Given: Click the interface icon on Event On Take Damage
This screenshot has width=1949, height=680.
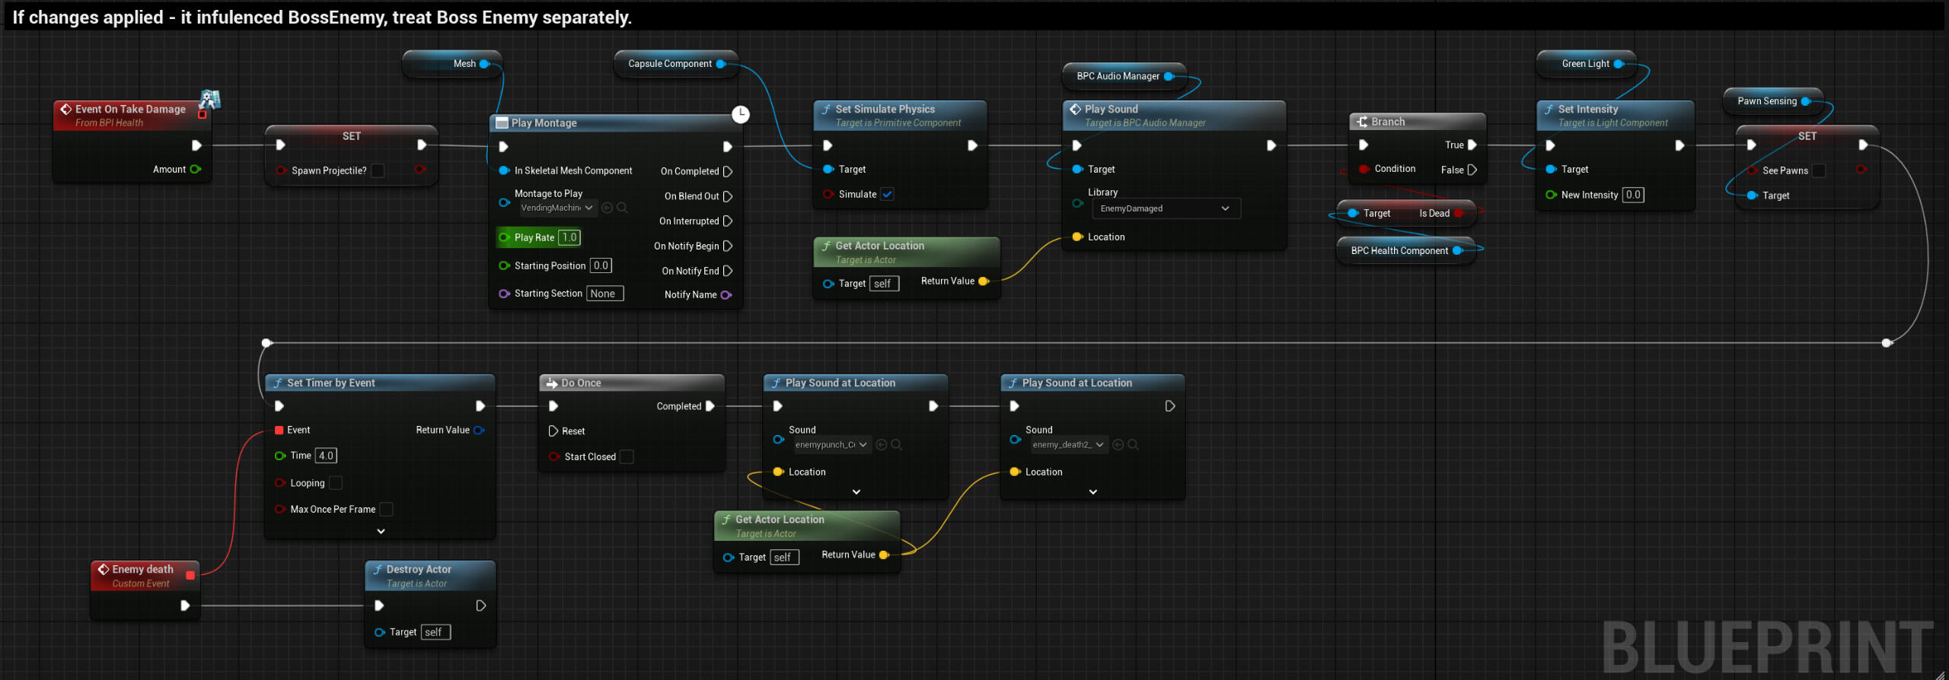Looking at the screenshot, I should coord(209,100).
